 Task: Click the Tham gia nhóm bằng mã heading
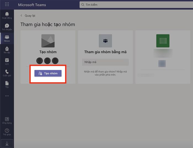[105, 52]
